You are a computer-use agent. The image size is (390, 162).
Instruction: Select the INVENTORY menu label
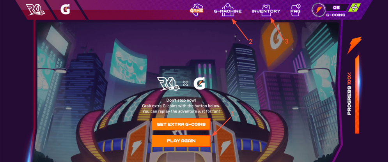(x=266, y=11)
